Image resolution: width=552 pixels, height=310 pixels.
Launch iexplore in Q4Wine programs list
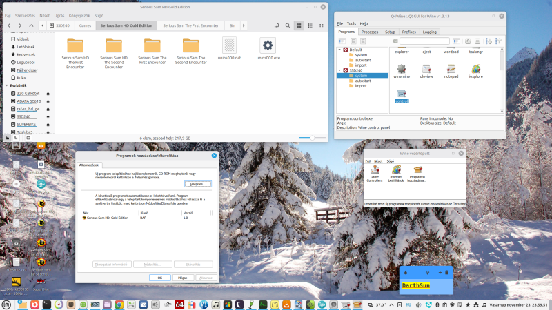(x=475, y=72)
